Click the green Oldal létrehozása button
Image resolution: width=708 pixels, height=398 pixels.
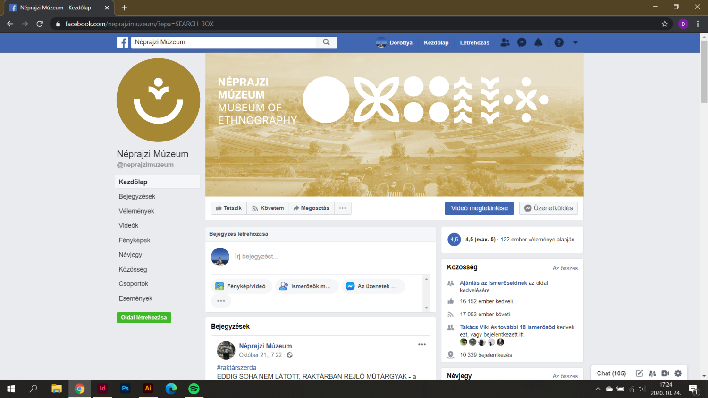144,317
